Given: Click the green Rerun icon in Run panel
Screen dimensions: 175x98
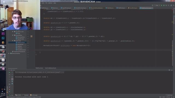Looking at the screenshot, I should click(x=10, y=72).
